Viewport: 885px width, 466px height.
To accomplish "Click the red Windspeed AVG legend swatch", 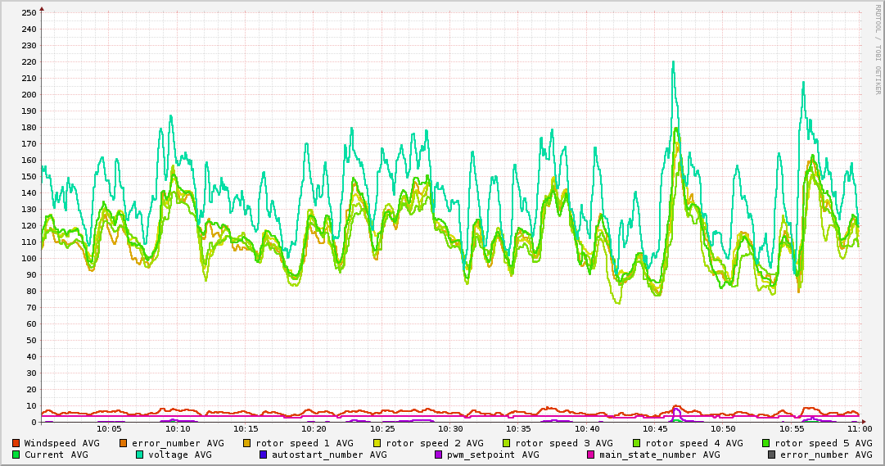I will pos(16,443).
